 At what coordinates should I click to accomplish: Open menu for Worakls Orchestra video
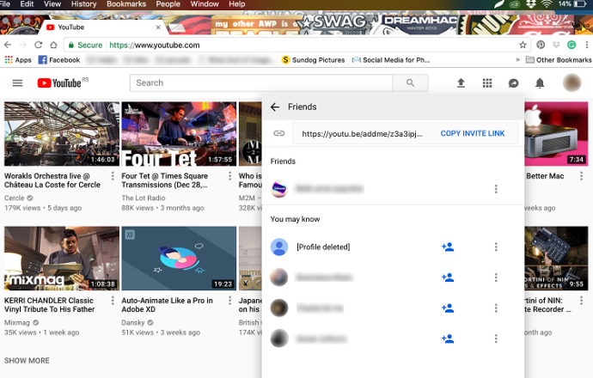(113, 176)
